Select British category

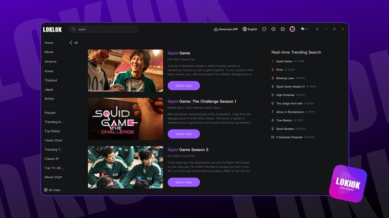point(49,99)
